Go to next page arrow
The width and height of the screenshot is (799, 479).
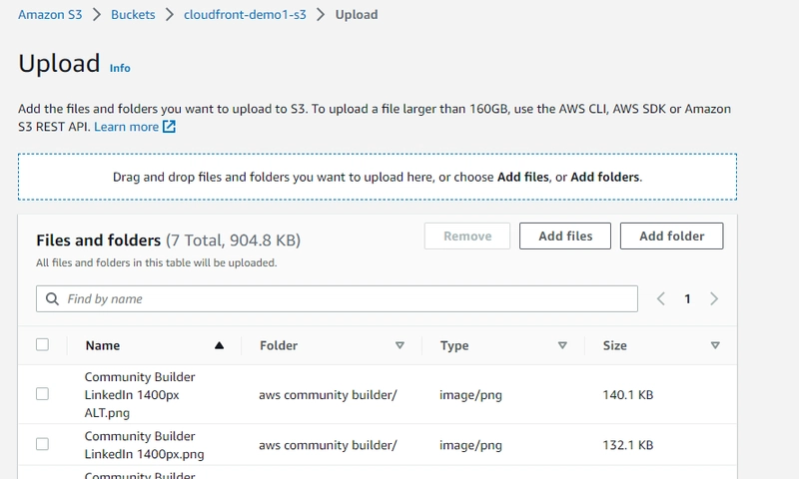pyautogui.click(x=714, y=298)
